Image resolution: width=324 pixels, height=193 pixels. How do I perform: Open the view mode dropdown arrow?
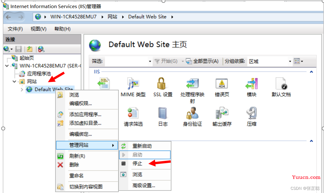(302, 61)
